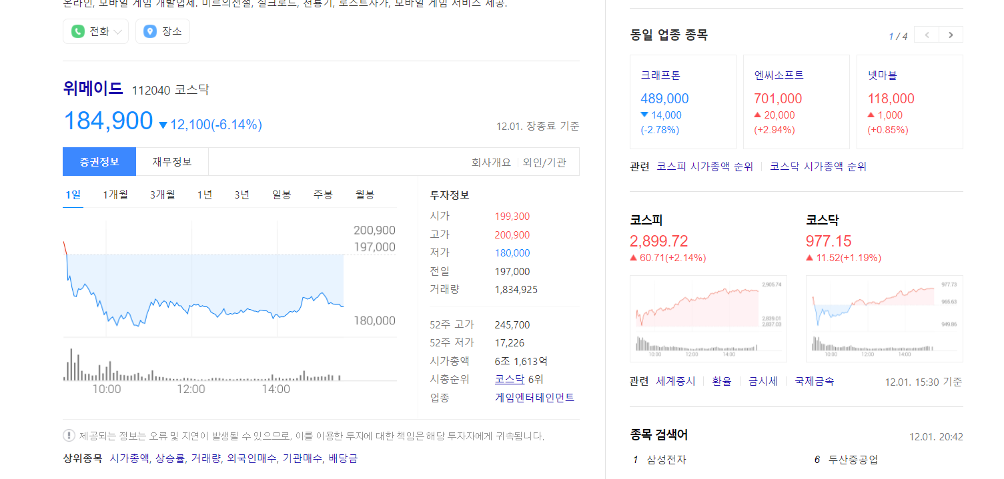
Task: Click the 넷마블 price 118,000
Action: point(891,99)
